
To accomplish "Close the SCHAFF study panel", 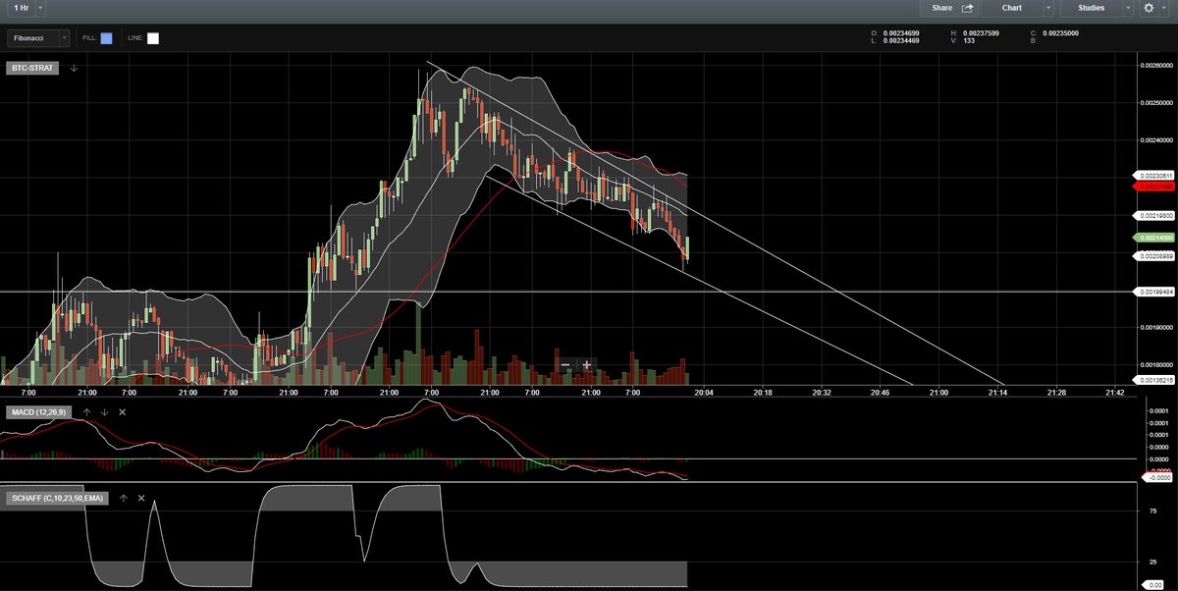I will 141,498.
